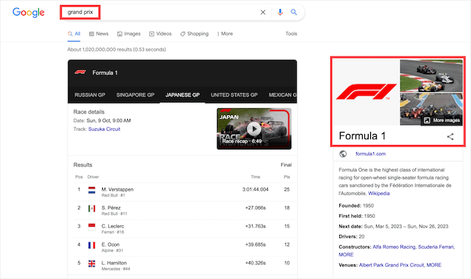The image size is (471, 279).
Task: Open the Wikipedia link in description
Action: [379, 194]
